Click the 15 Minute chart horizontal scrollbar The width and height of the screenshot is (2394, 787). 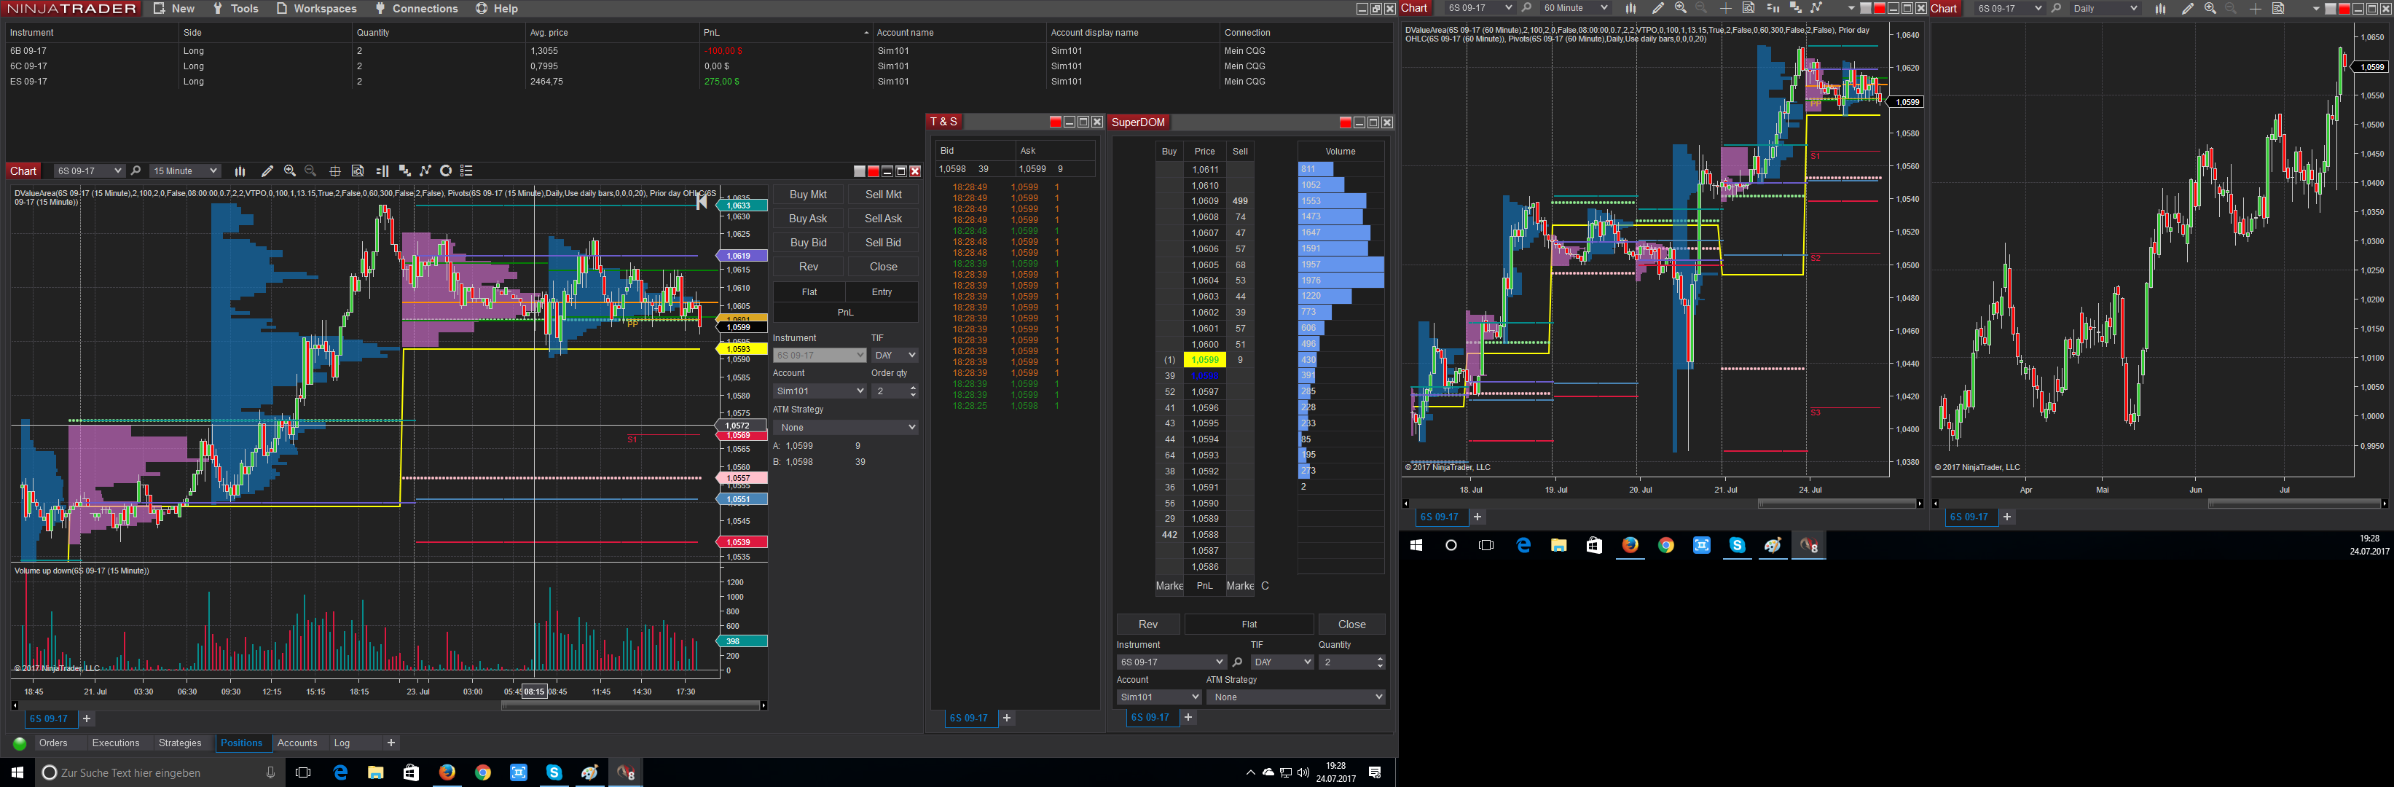(630, 705)
